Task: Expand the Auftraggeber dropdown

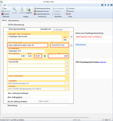Action: [x=64, y=83]
